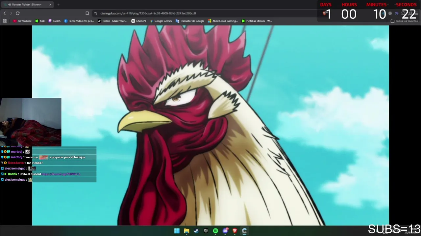
Task: Click the browser forward arrow
Action: tap(11, 13)
